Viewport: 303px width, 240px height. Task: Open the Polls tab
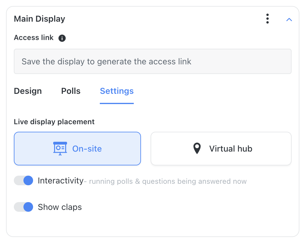click(71, 91)
